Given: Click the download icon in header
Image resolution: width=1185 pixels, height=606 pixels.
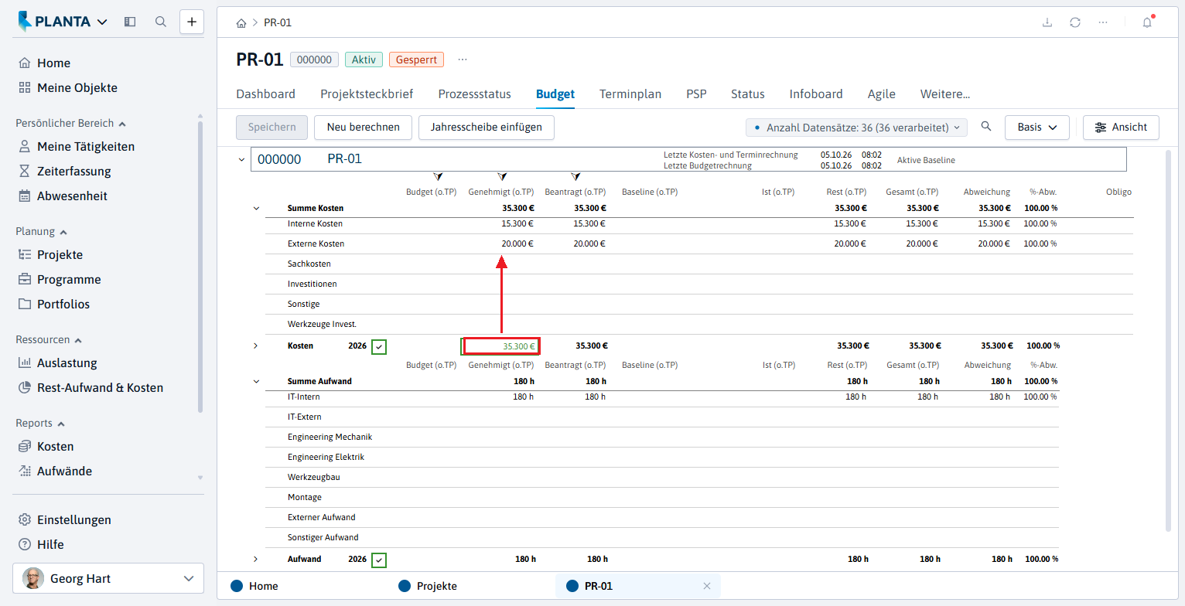Looking at the screenshot, I should [x=1047, y=22].
